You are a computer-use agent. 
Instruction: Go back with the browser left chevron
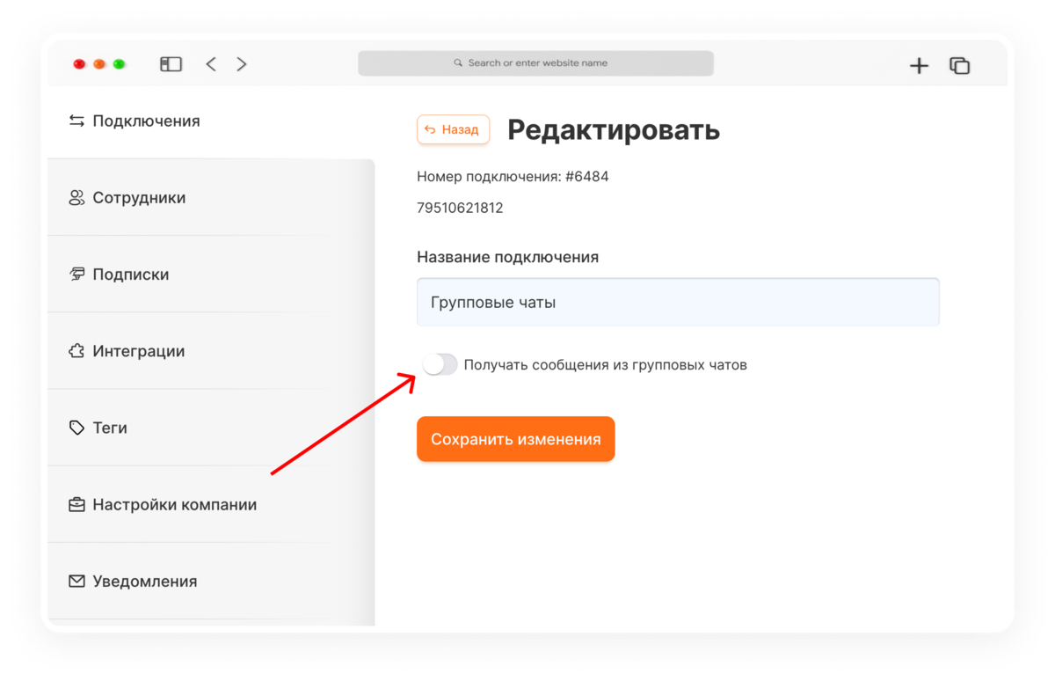(211, 64)
